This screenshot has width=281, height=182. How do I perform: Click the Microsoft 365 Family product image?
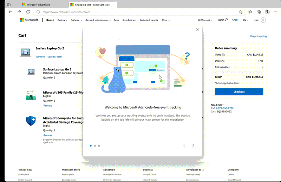click(x=31, y=95)
